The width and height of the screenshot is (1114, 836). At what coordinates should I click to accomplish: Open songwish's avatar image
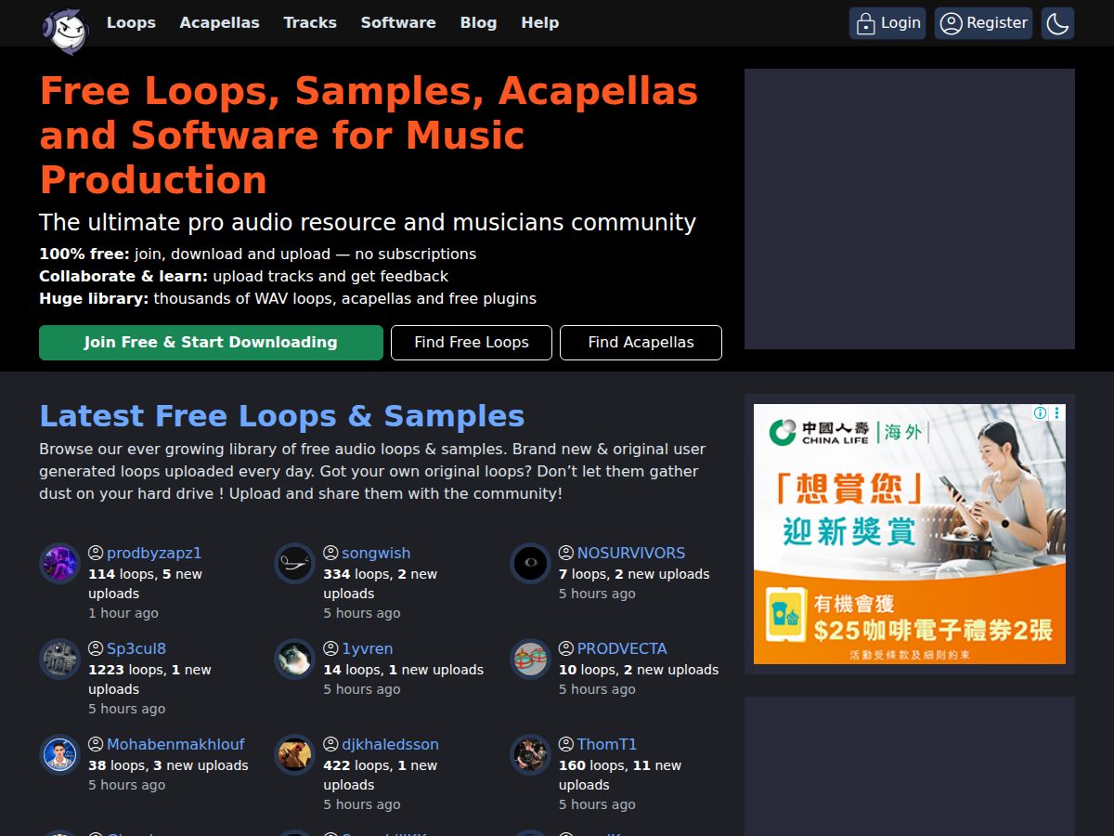[x=294, y=563]
